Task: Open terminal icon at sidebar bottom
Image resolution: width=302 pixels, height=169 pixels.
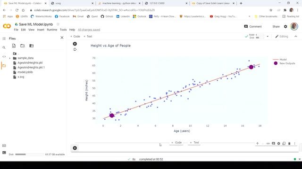Action: [x=4, y=153]
